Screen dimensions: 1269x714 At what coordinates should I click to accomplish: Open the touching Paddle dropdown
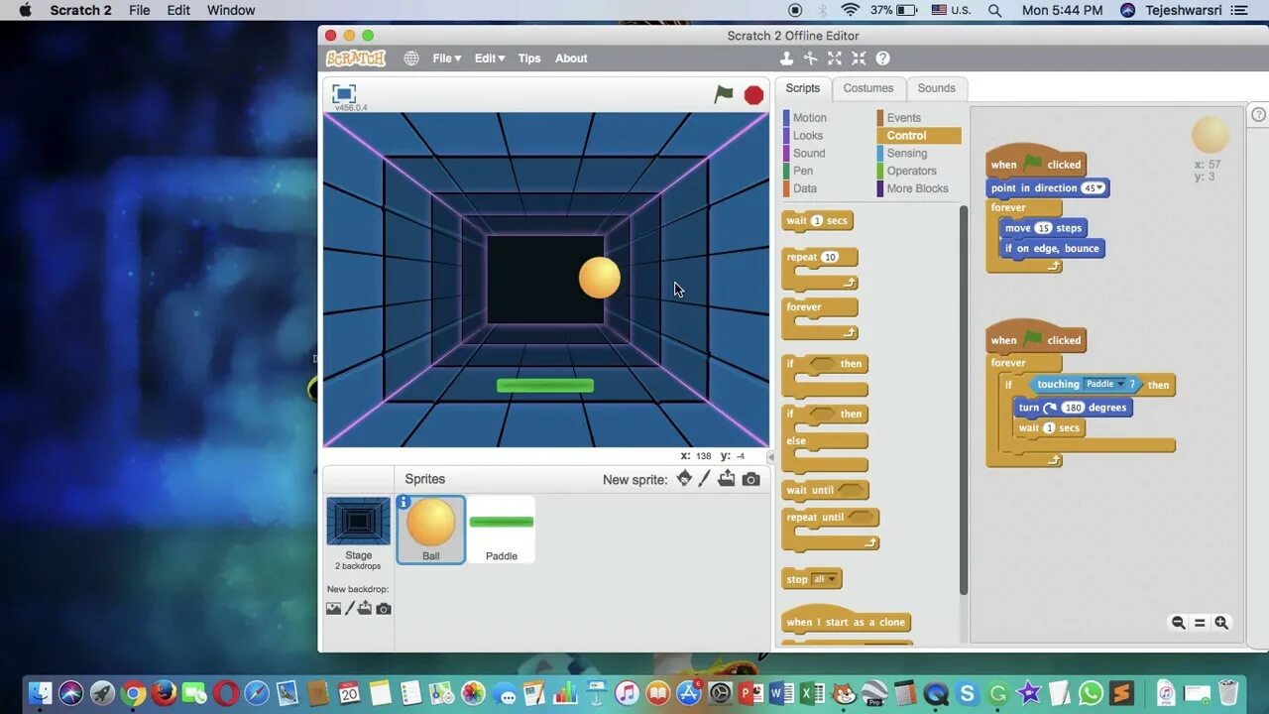click(1121, 385)
